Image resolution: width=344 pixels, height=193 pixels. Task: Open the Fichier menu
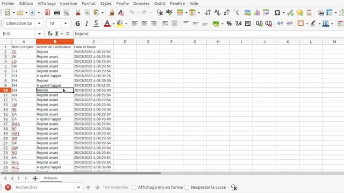9,4
